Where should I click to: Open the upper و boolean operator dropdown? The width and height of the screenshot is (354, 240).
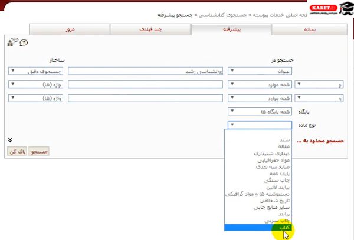[319, 85]
